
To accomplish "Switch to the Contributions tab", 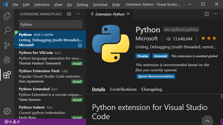I will (123, 89).
